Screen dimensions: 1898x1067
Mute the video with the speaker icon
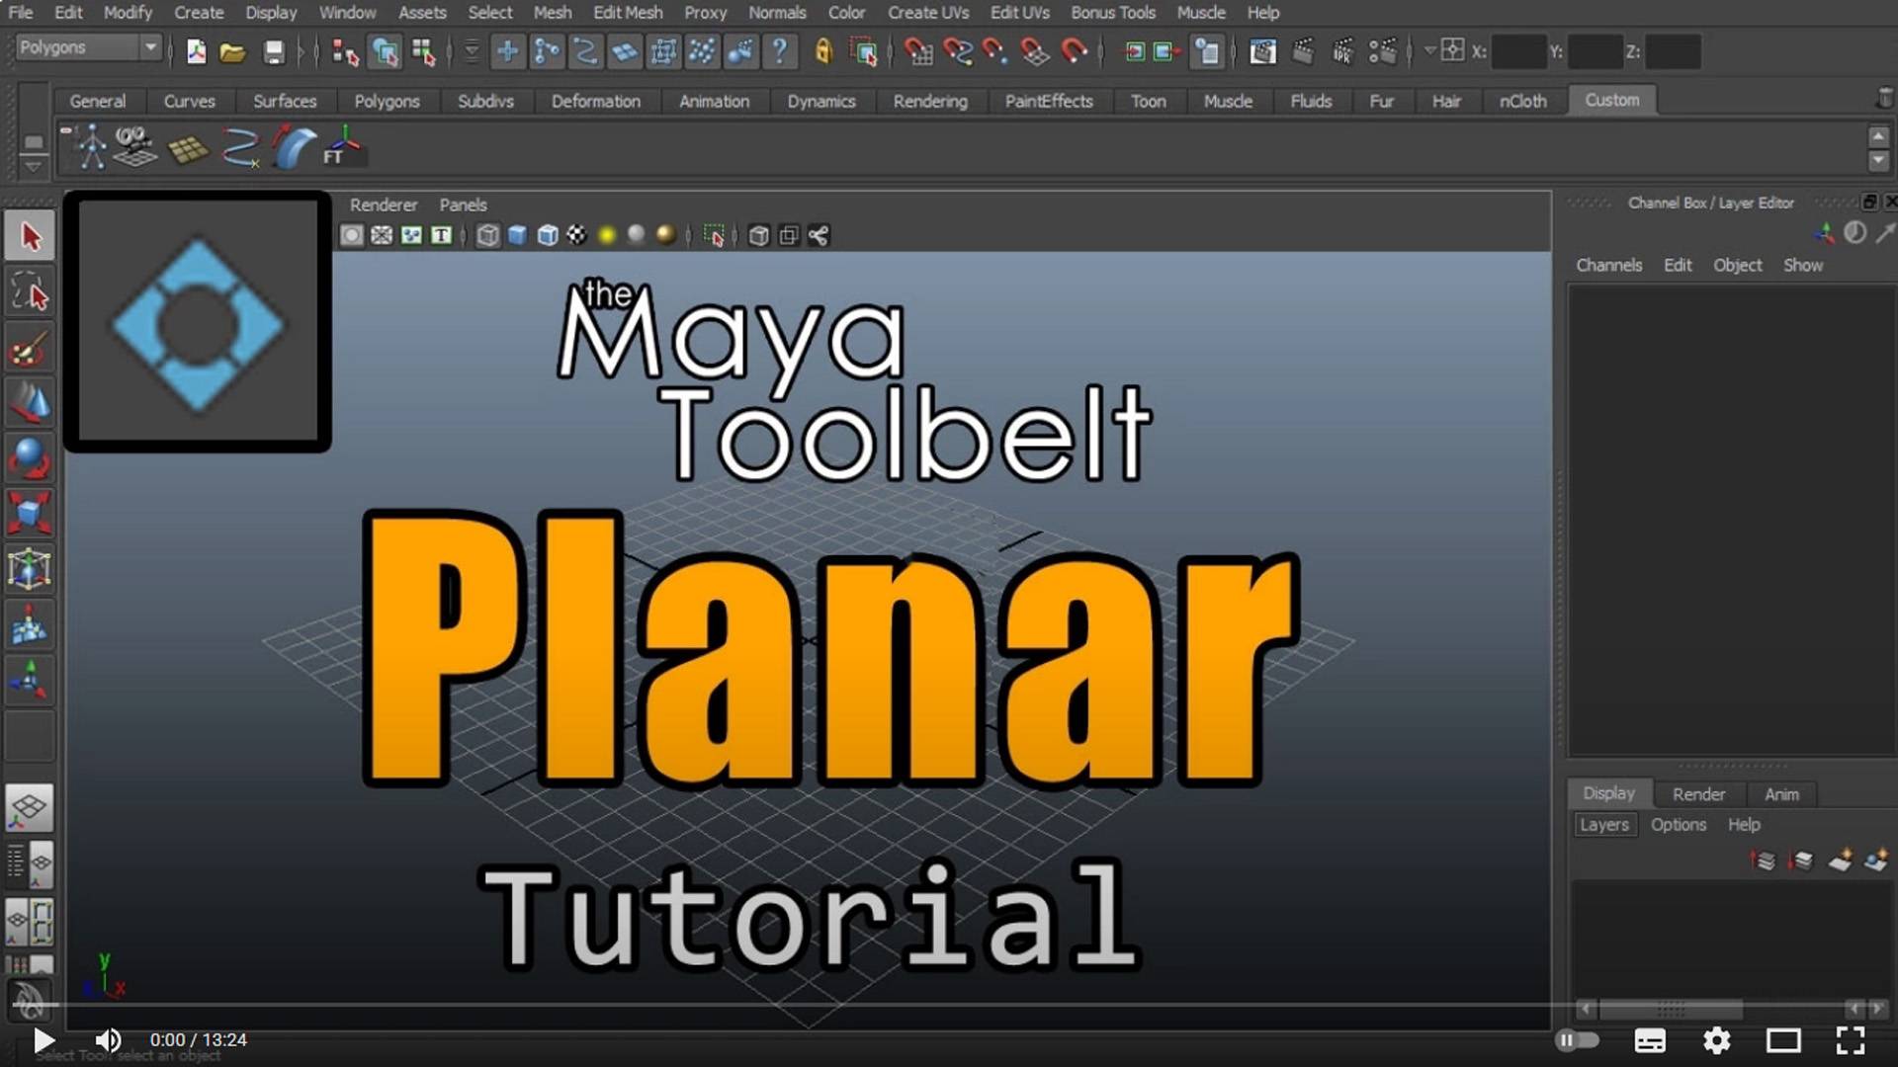(108, 1039)
